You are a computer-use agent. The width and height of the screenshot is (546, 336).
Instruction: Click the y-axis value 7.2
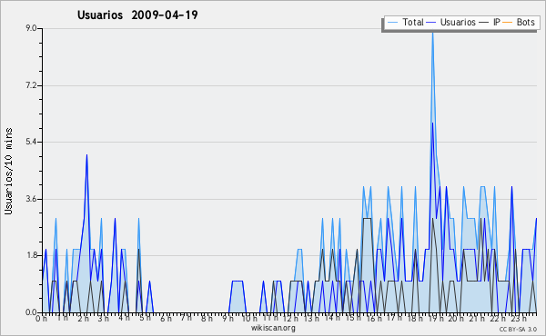pyautogui.click(x=31, y=85)
